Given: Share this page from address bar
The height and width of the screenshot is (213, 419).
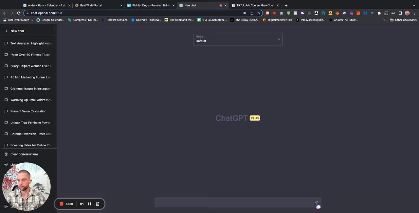Looking at the screenshot, I should pyautogui.click(x=252, y=13).
